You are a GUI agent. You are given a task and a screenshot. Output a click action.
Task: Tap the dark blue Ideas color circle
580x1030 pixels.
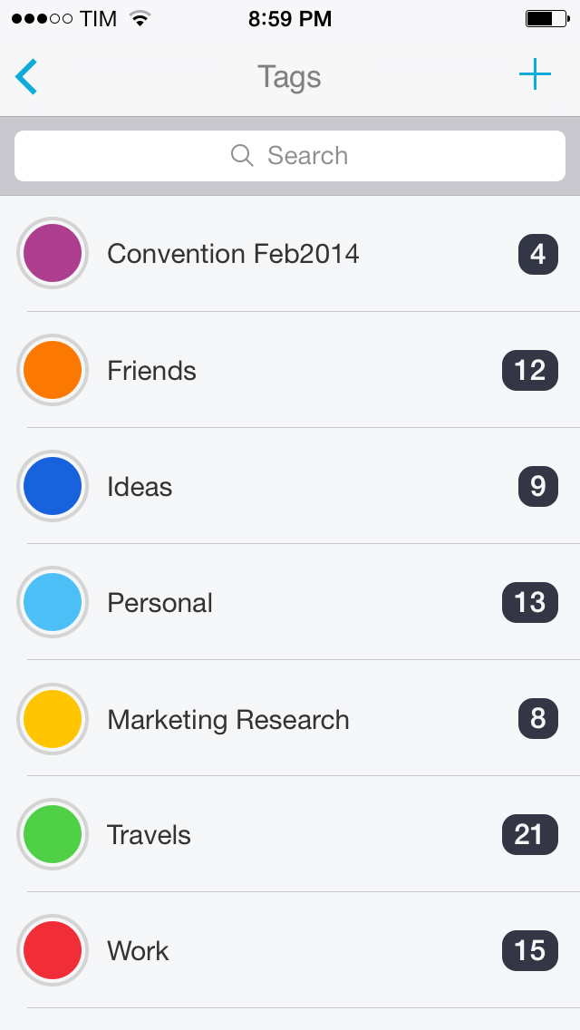coord(53,486)
